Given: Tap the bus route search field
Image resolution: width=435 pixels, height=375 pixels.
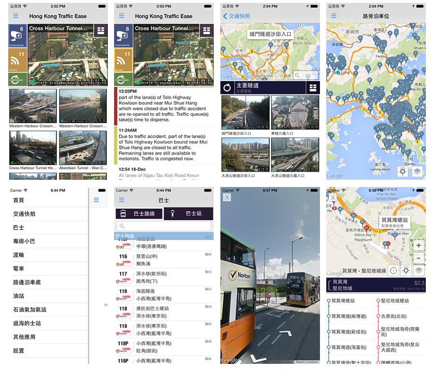Looking at the screenshot, I should pos(164,226).
